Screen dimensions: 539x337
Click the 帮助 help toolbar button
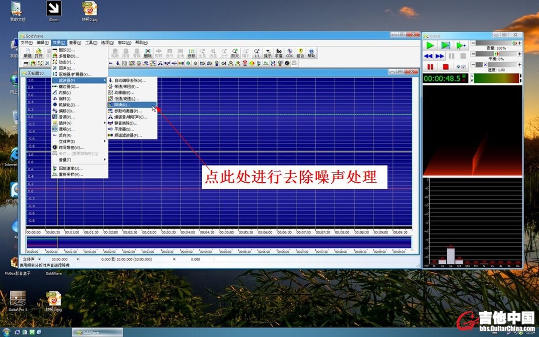311,53
